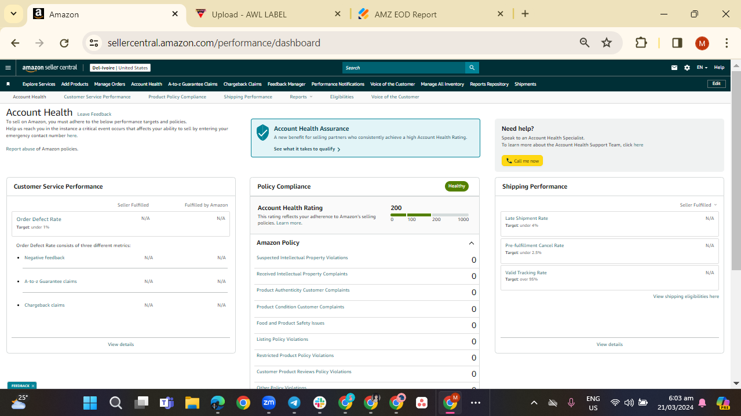Click the Amazon Seller Central logo
This screenshot has height=416, width=741.
50,68
